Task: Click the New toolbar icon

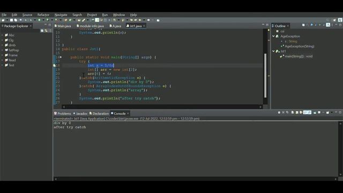Action: coord(3,20)
